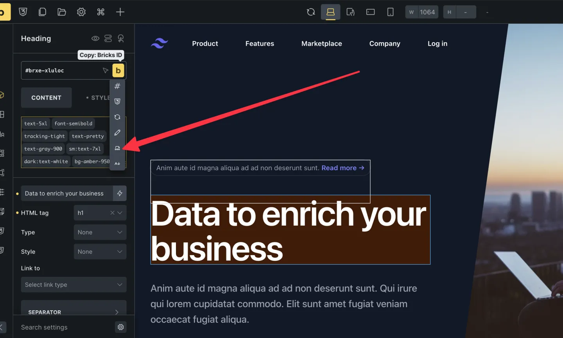
Task: Click the yellow Bricks ID copy button
Action: pyautogui.click(x=118, y=71)
